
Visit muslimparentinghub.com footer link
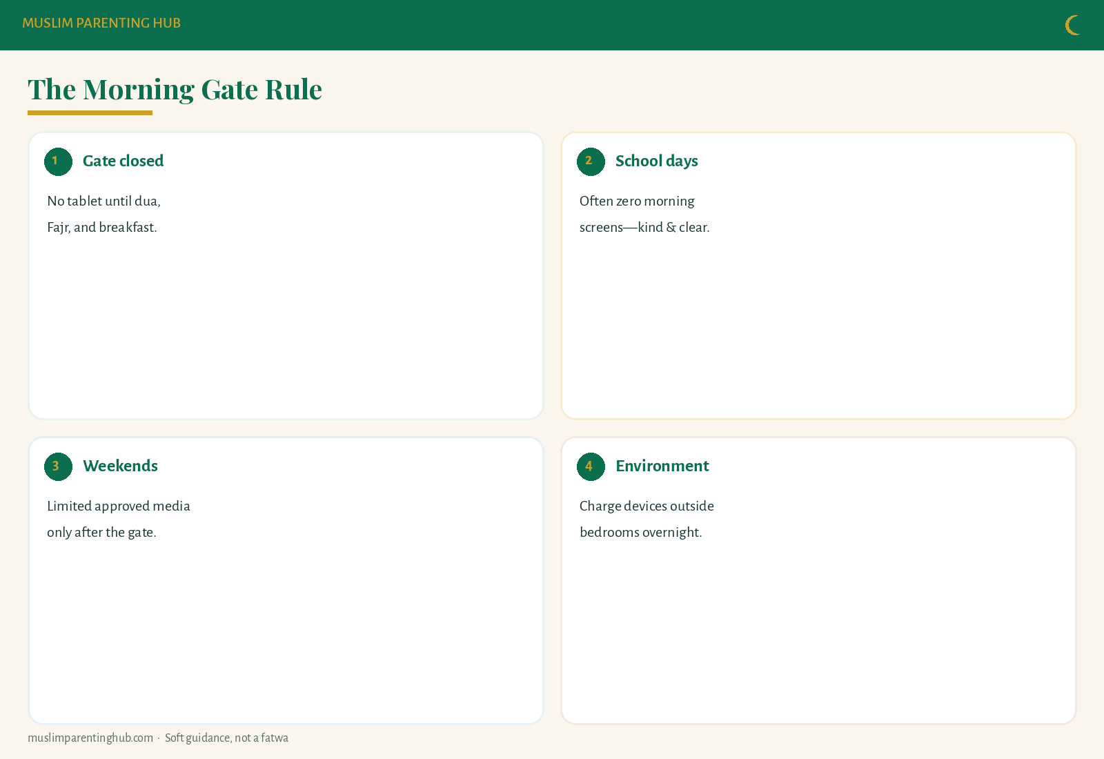pyautogui.click(x=90, y=738)
